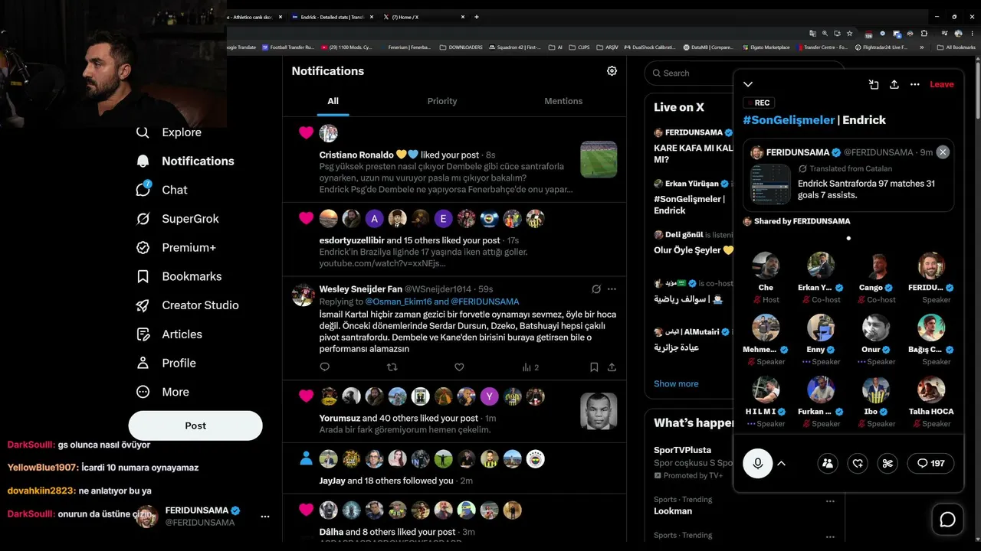Toggle the Space microphone
The image size is (981, 551).
(757, 463)
